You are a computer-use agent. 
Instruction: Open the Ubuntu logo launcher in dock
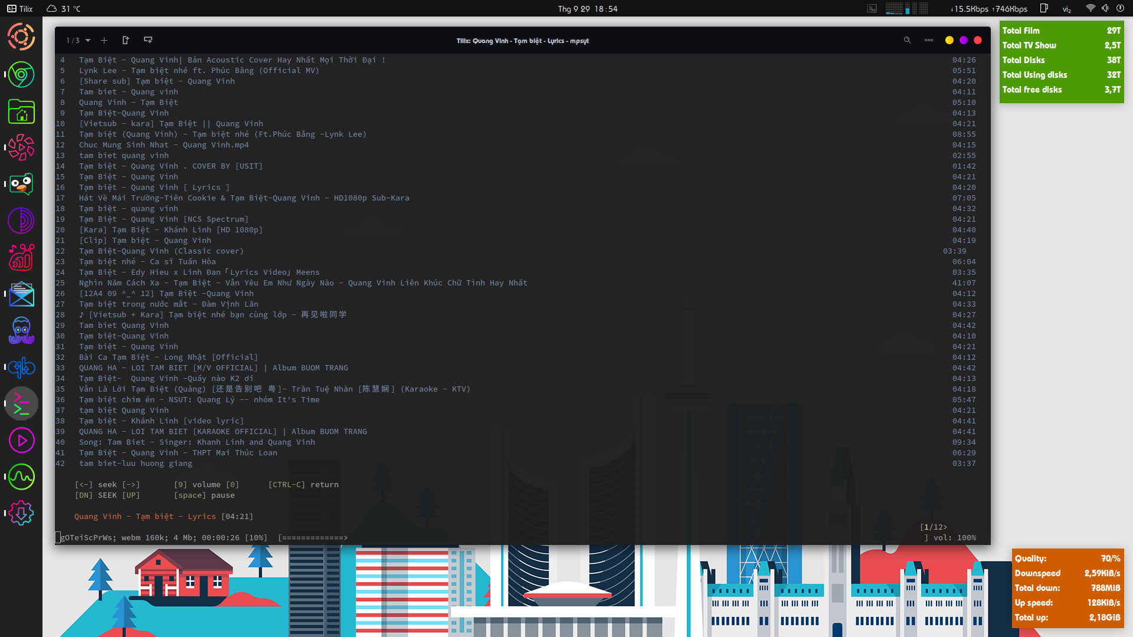tap(21, 37)
